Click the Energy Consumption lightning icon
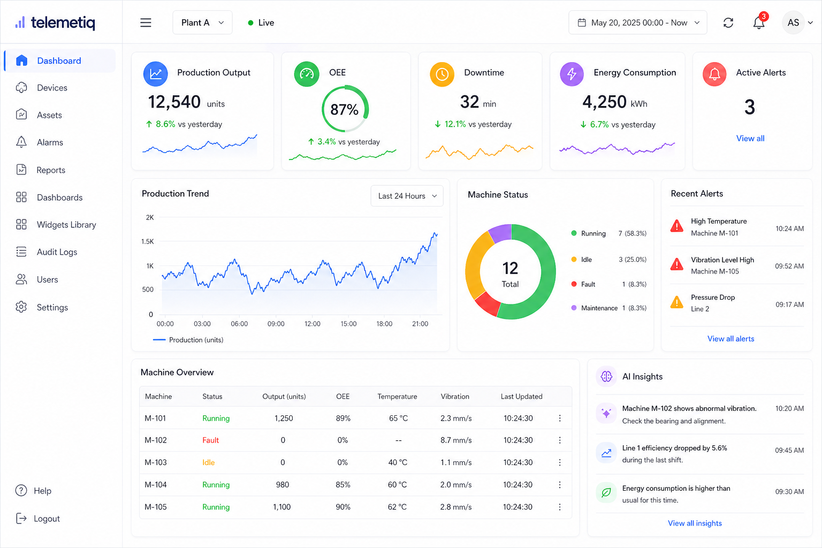This screenshot has height=548, width=822. click(572, 74)
